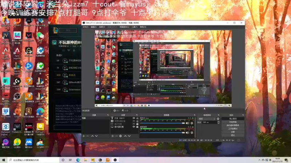Toggle lock on window capture source
This screenshot has height=163, width=291.
137,124
